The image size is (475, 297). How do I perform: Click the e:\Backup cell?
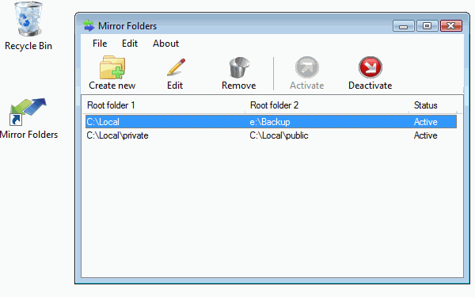coord(270,122)
